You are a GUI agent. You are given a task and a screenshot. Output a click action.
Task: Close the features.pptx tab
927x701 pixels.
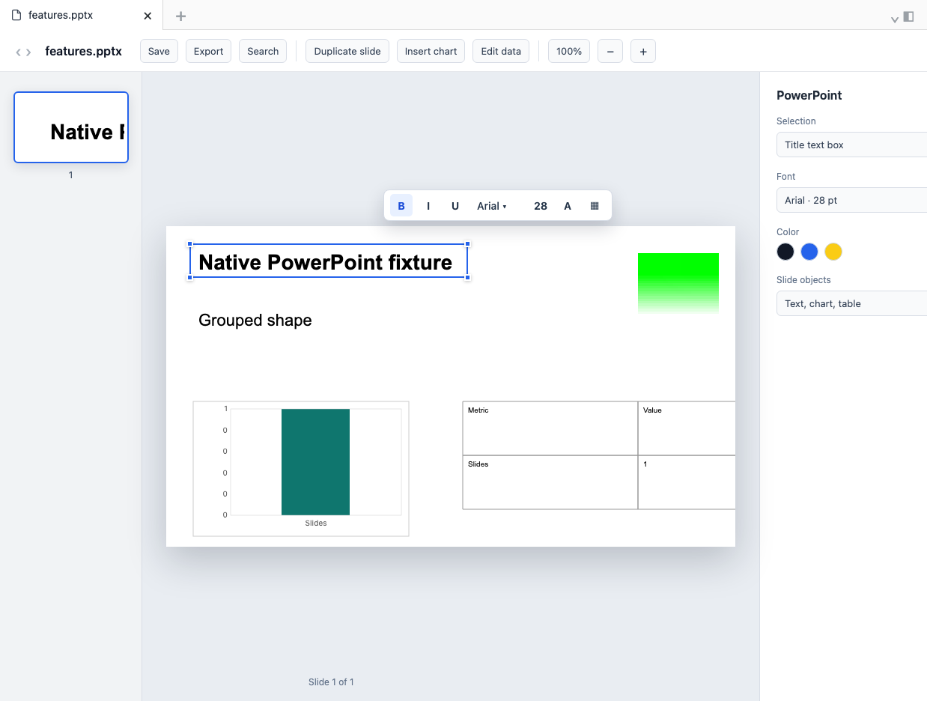click(x=148, y=16)
